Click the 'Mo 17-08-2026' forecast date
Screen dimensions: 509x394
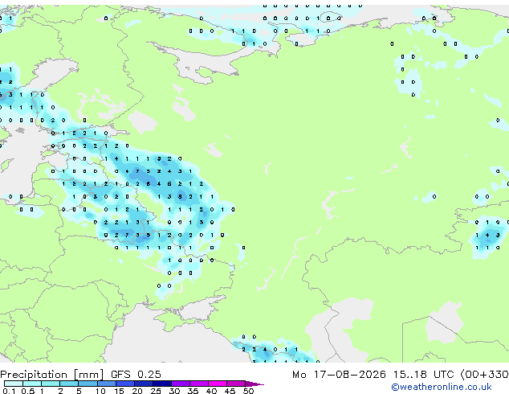click(x=339, y=375)
